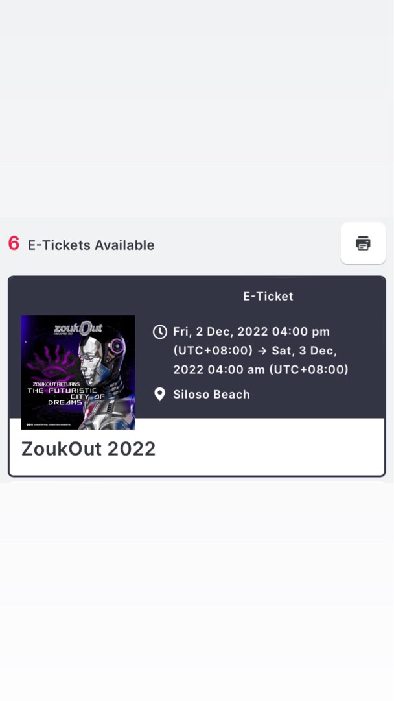The image size is (394, 701).
Task: Select the E-Tickets Available header
Action: (90, 245)
